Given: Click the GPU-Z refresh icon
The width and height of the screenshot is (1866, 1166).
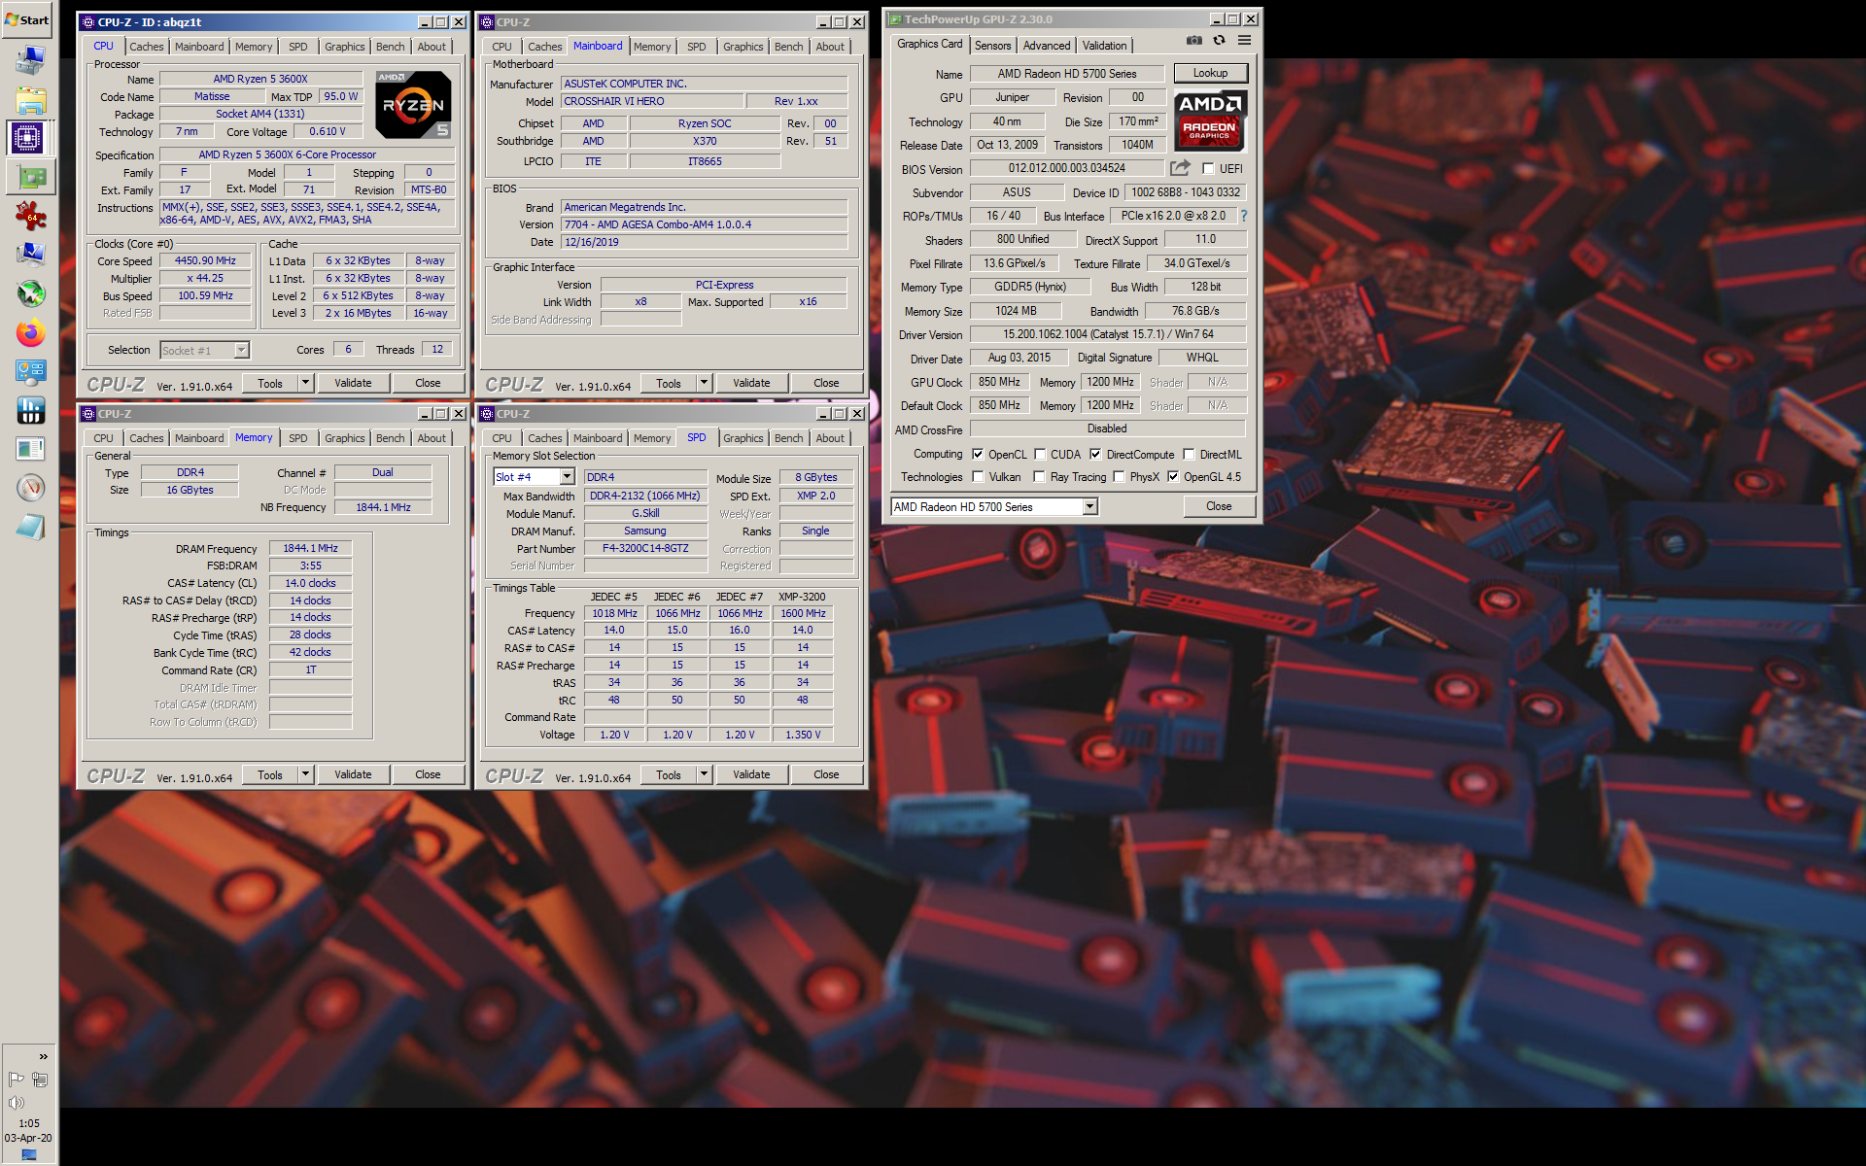Looking at the screenshot, I should click(1219, 41).
